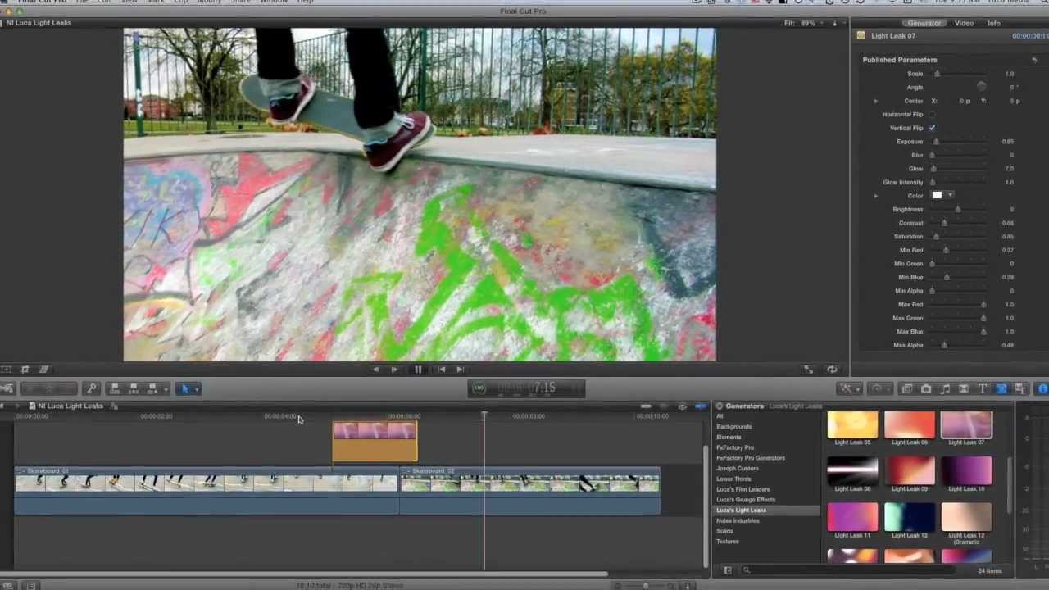Close the Generators browser with X
The width and height of the screenshot is (1049, 590).
click(719, 406)
